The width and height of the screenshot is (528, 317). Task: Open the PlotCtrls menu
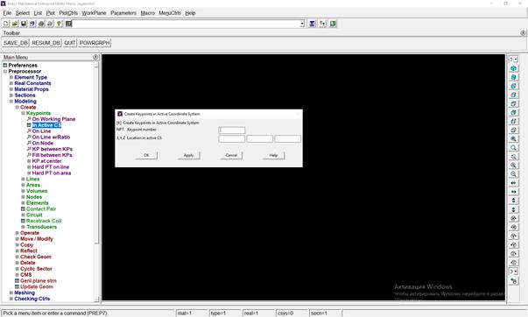pos(68,13)
